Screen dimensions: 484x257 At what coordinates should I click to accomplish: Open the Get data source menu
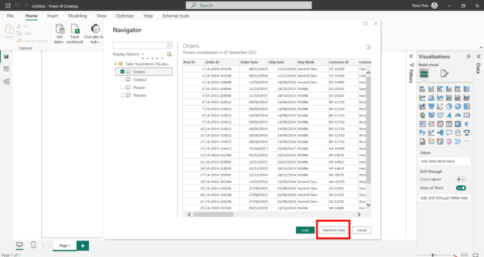59,34
